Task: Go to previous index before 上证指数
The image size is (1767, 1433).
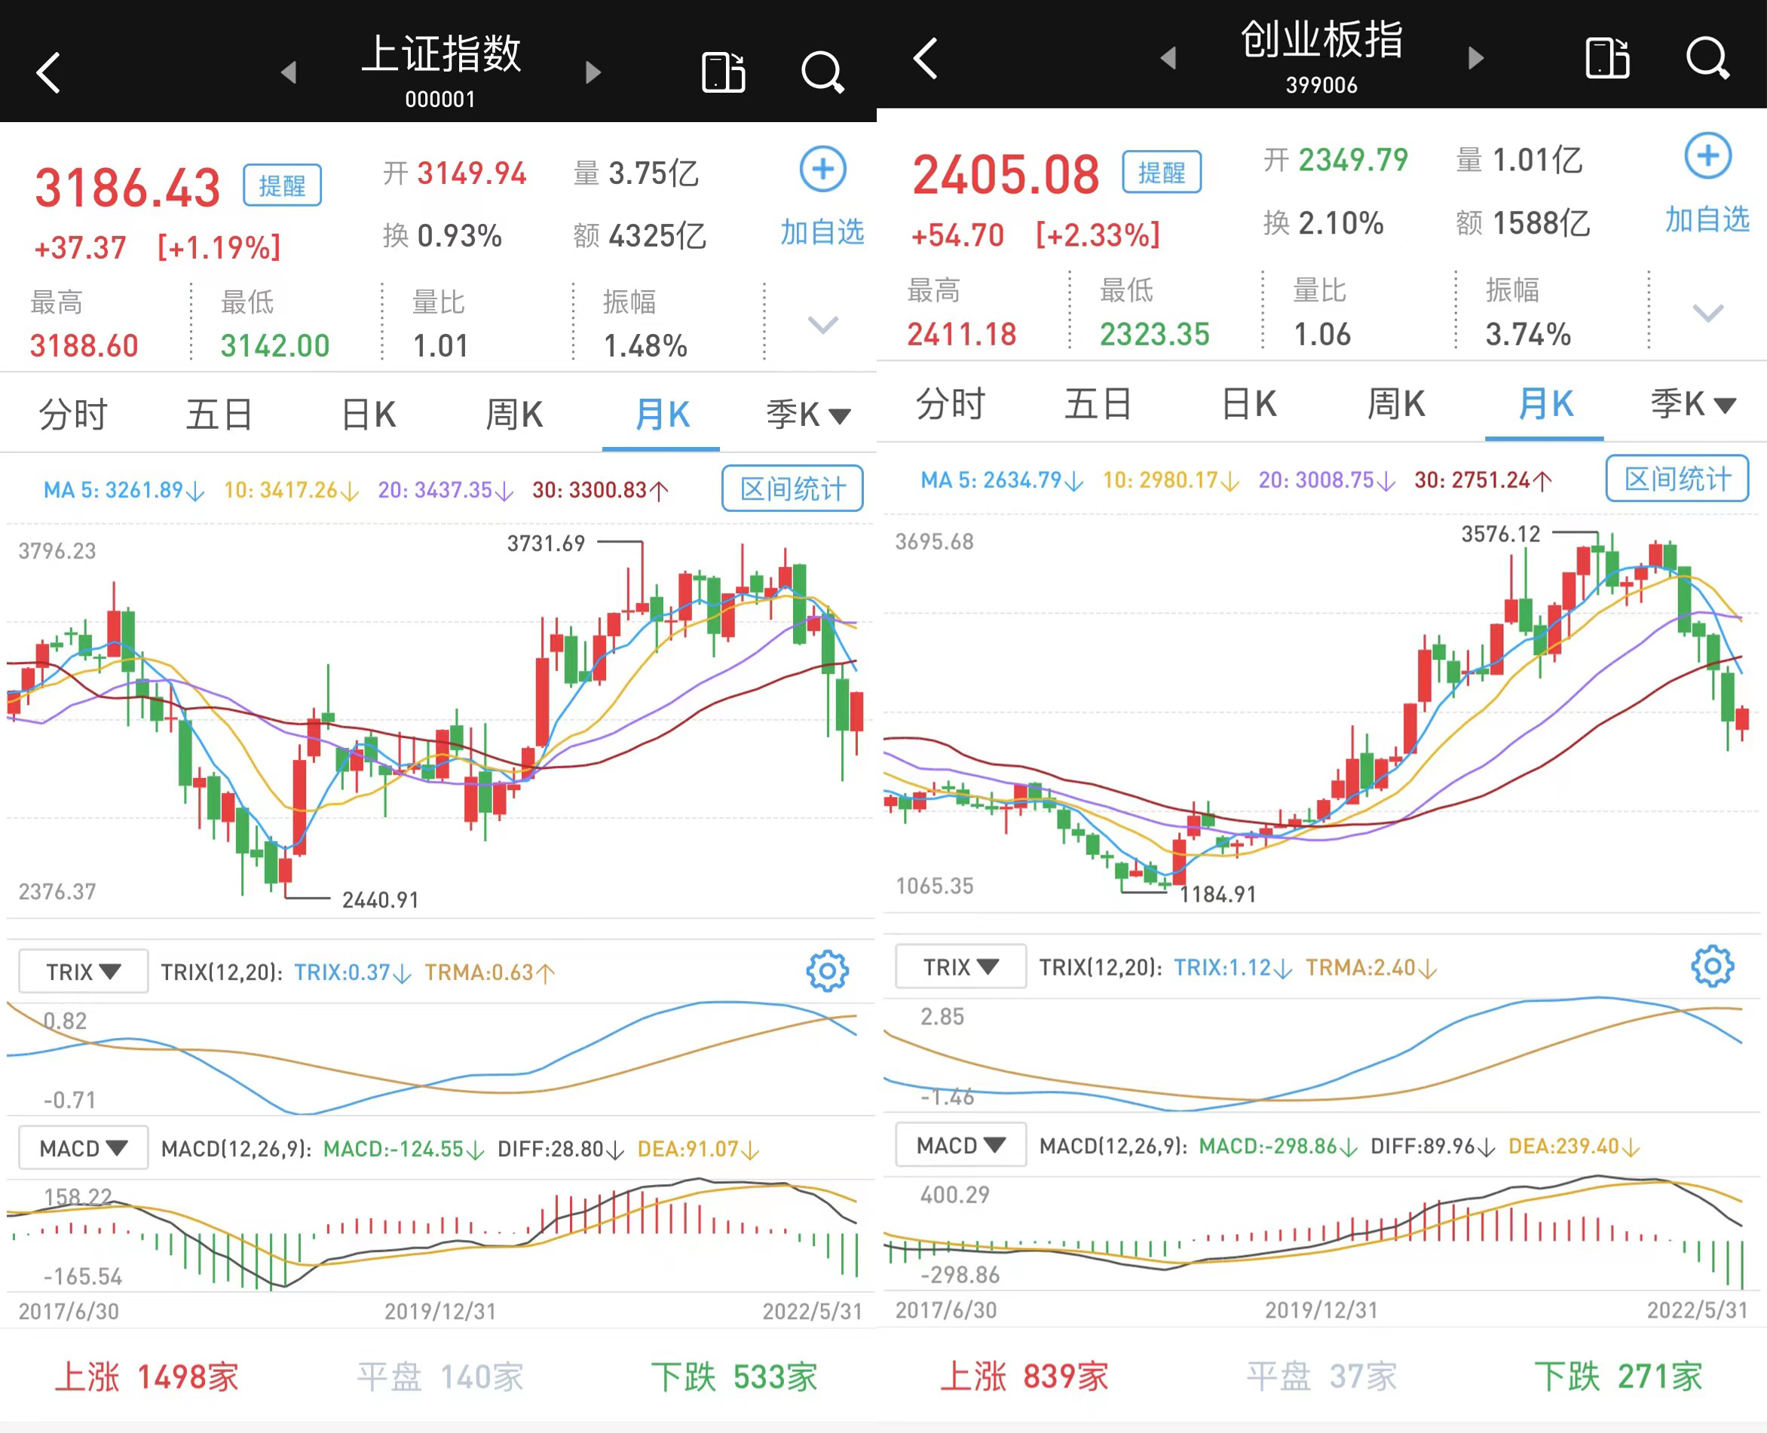Action: click(289, 72)
